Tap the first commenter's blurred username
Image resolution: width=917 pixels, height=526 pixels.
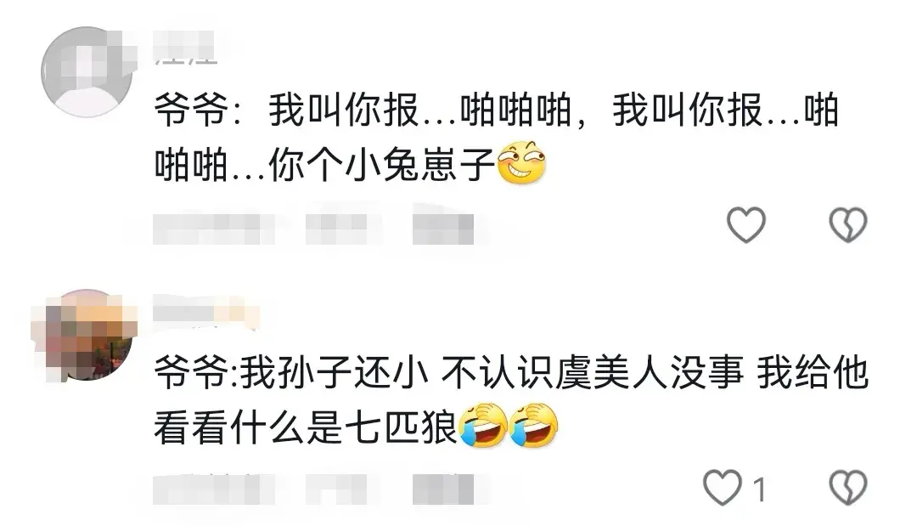point(185,47)
